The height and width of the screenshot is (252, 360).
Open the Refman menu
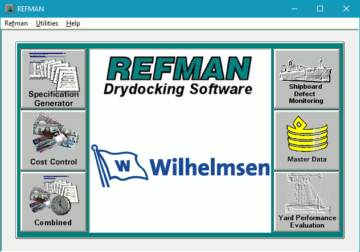point(16,23)
